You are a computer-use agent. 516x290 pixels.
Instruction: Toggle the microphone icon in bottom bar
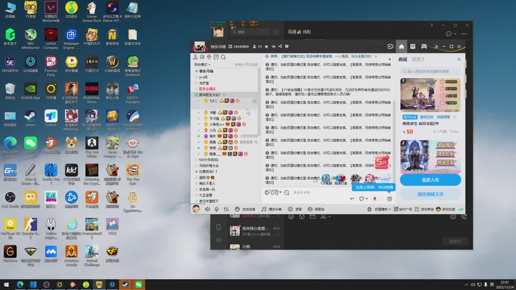pyautogui.click(x=217, y=209)
